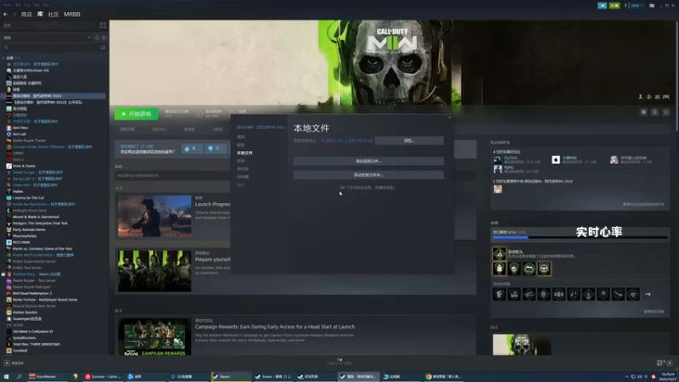Select Rubber Bandits in game list

(25, 312)
